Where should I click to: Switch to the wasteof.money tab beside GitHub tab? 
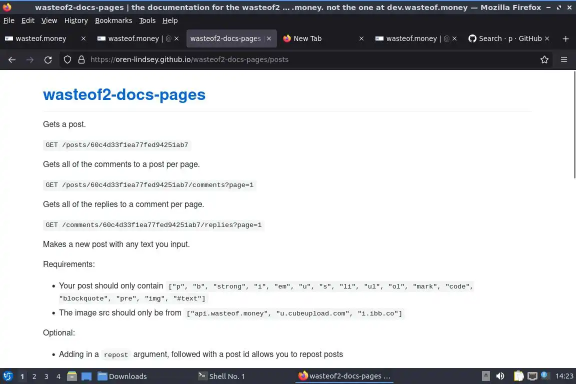pyautogui.click(x=411, y=38)
